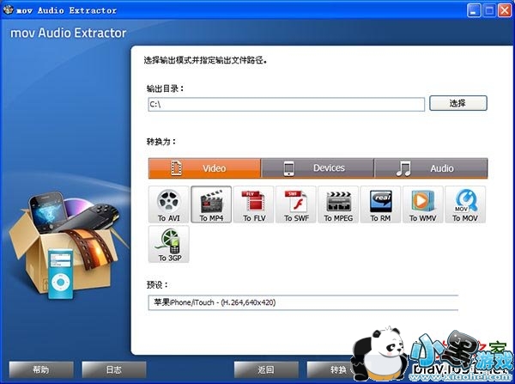The width and height of the screenshot is (515, 384).
Task: Minimize the mov Audio Extractor window
Action: coord(473,10)
